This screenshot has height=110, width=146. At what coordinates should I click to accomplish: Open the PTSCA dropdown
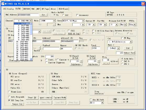[135, 25]
